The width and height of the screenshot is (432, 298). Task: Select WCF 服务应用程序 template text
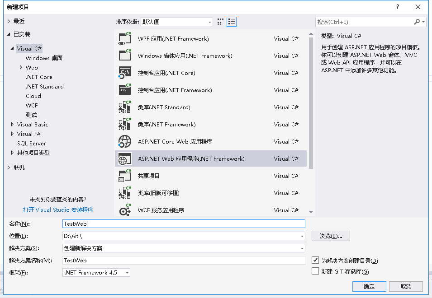point(161,210)
